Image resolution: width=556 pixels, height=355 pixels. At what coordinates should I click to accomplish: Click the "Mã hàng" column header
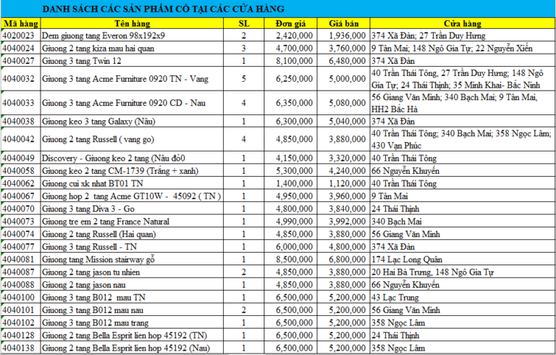[20, 23]
